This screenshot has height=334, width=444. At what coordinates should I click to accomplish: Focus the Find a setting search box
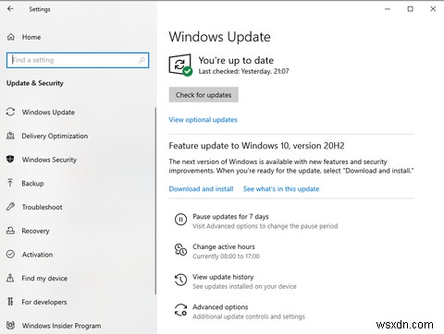tap(78, 60)
